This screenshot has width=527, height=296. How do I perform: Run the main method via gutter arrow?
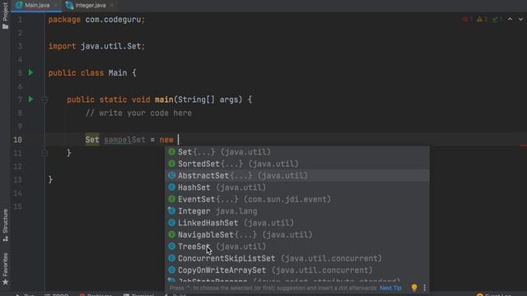pos(31,99)
